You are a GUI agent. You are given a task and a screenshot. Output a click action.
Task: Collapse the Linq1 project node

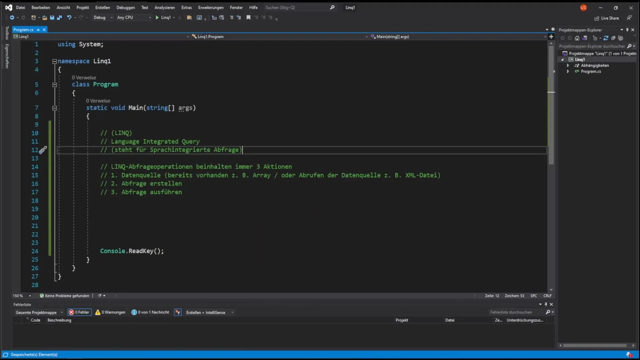click(563, 60)
